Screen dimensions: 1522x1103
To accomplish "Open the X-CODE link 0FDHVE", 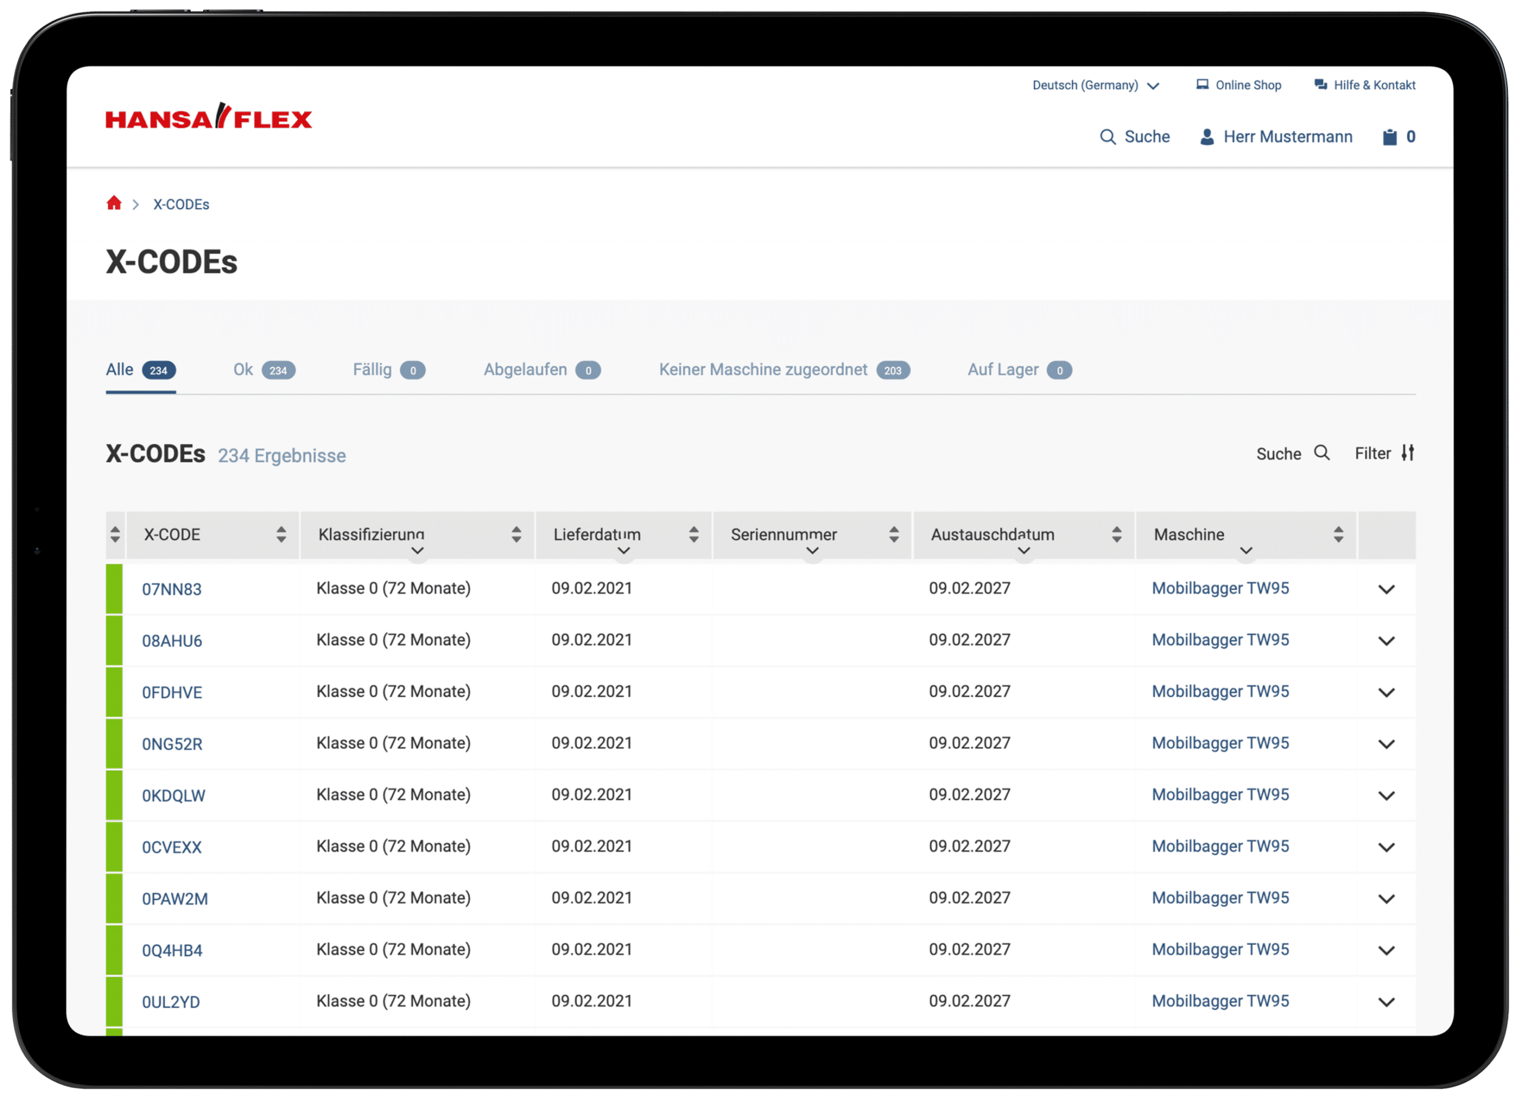I will pyautogui.click(x=172, y=692).
